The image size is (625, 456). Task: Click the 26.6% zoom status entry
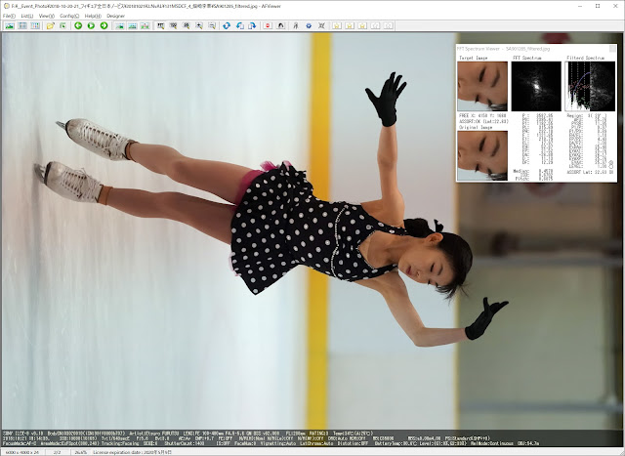click(x=81, y=452)
